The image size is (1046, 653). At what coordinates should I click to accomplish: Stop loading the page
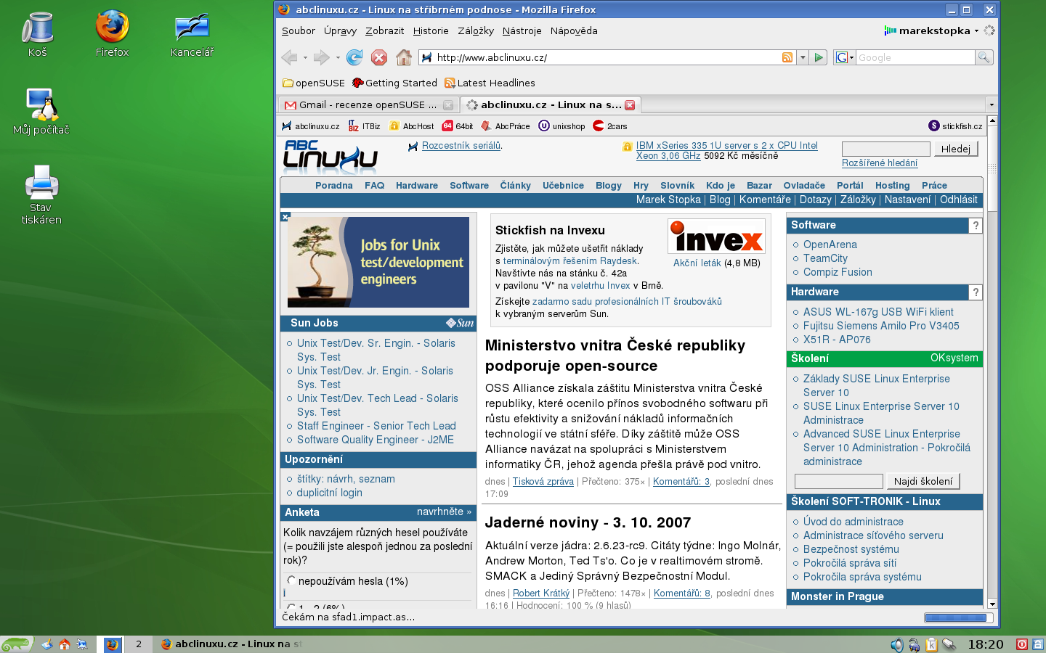[379, 57]
